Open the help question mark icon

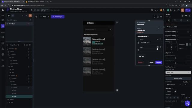click(152, 10)
